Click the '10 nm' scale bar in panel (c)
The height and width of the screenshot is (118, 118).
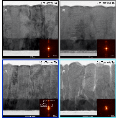tap(30, 116)
